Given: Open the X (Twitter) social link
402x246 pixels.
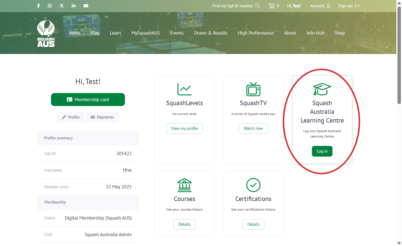Looking at the screenshot, I should (62, 6).
